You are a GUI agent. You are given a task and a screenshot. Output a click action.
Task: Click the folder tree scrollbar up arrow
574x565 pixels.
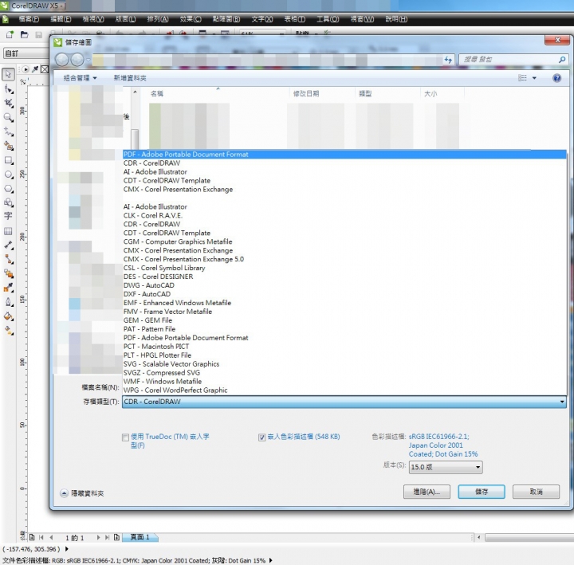point(135,92)
